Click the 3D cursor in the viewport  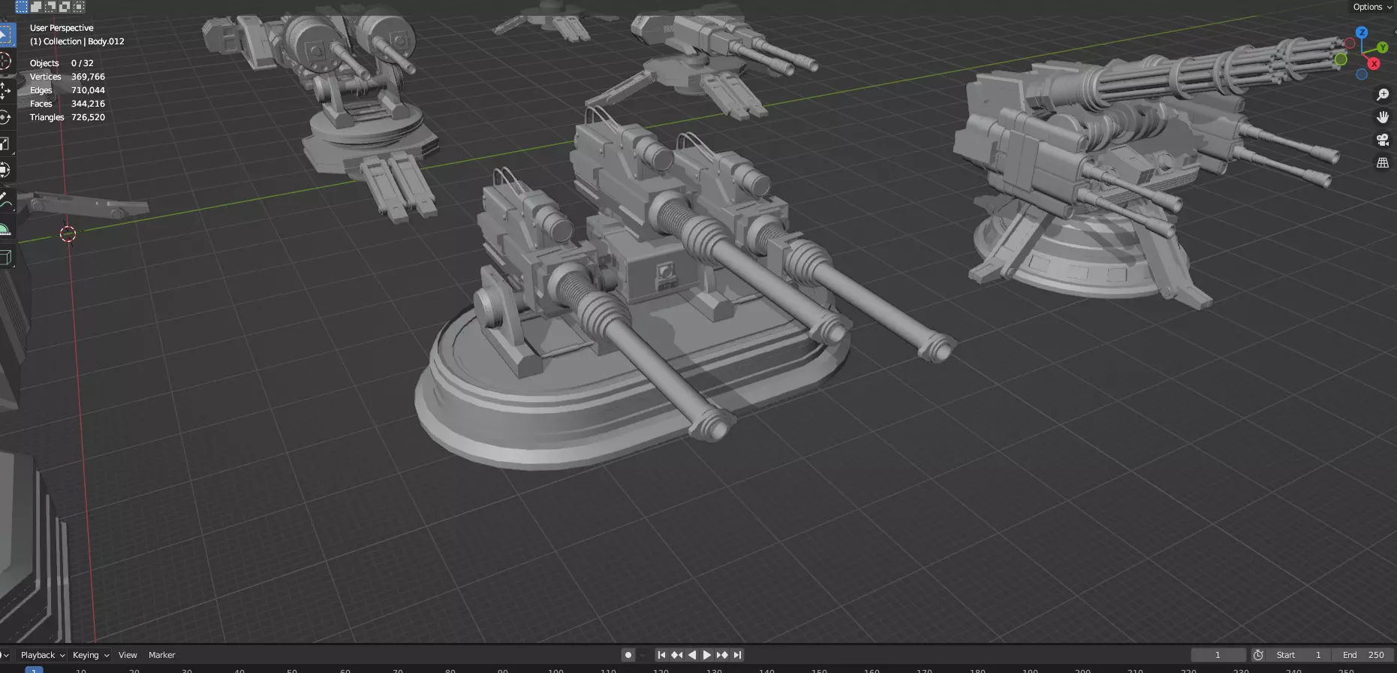[x=68, y=234]
